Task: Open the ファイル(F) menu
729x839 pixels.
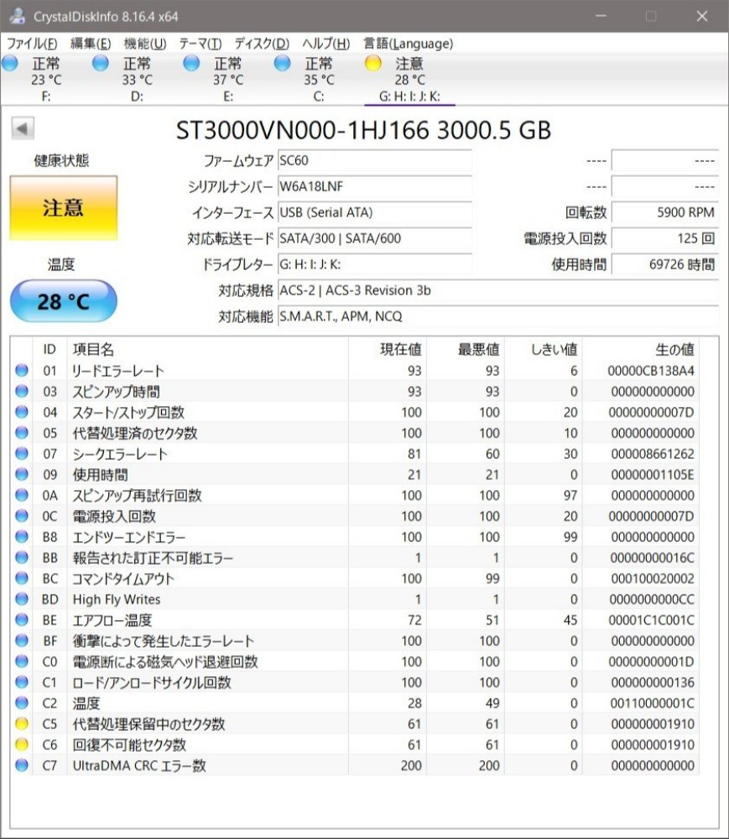Action: [32, 44]
